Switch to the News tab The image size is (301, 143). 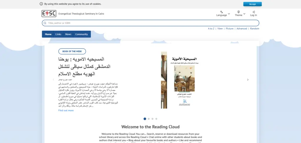pos(68,34)
